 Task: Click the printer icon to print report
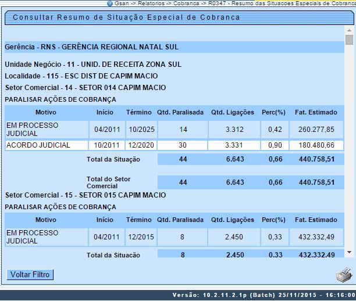(x=344, y=275)
